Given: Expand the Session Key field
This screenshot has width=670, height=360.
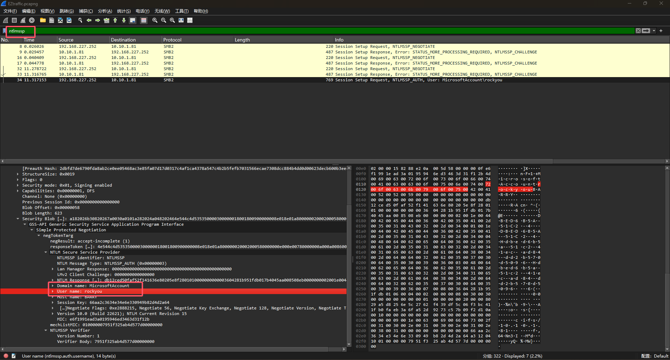Looking at the screenshot, I should (x=53, y=302).
